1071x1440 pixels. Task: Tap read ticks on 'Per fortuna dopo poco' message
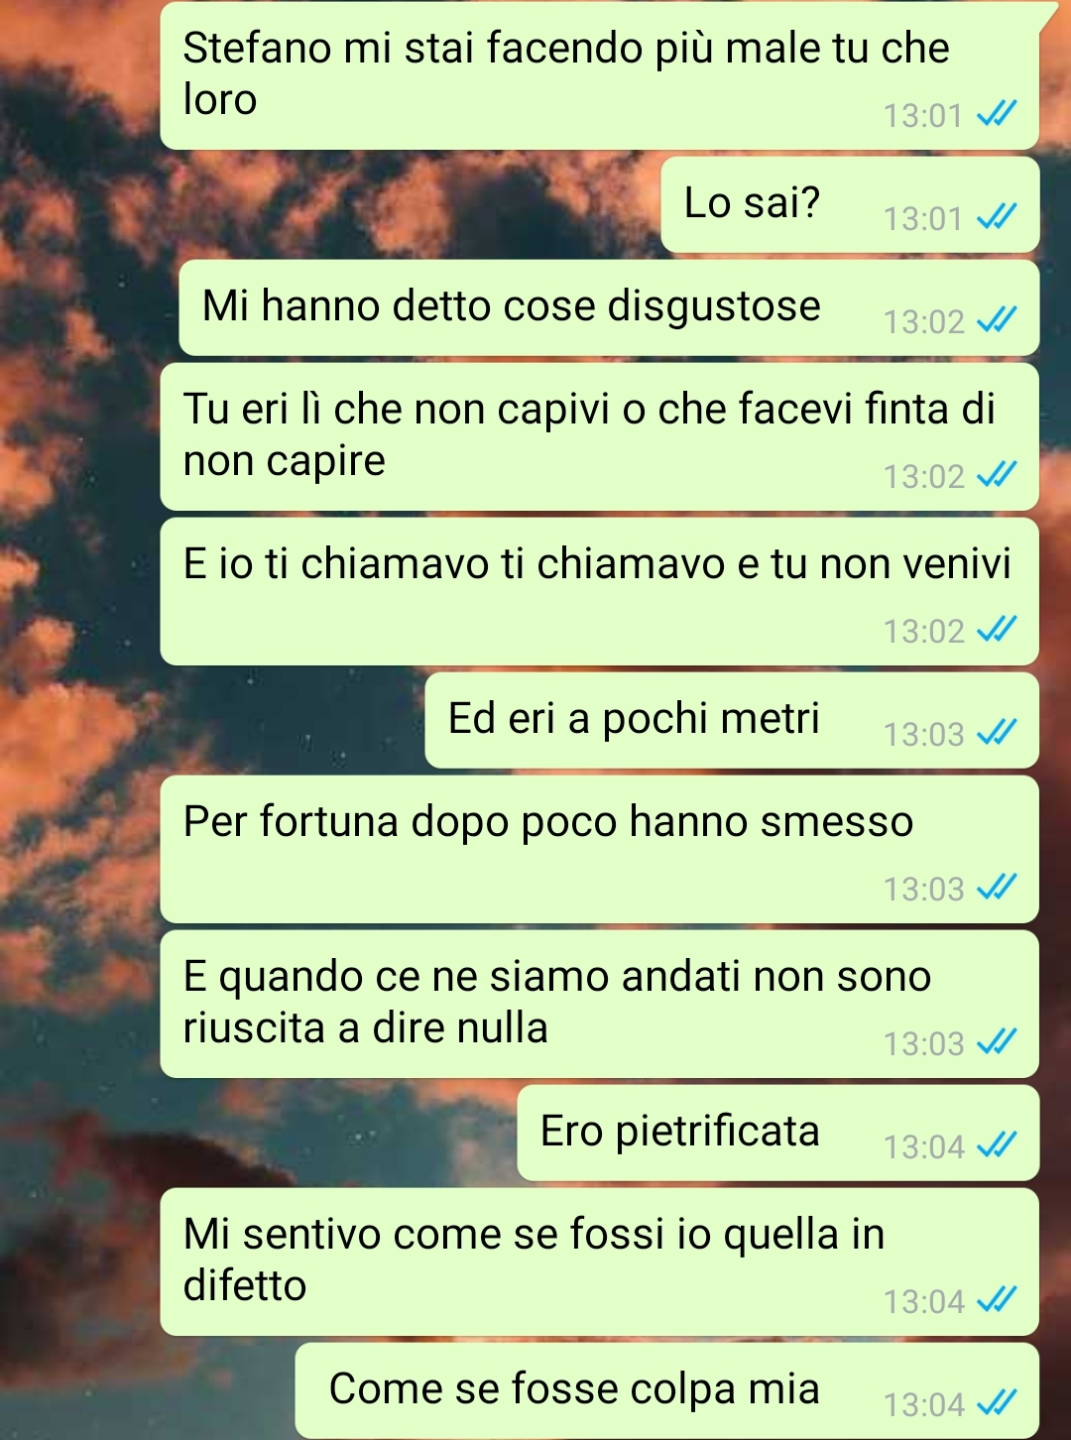click(997, 888)
